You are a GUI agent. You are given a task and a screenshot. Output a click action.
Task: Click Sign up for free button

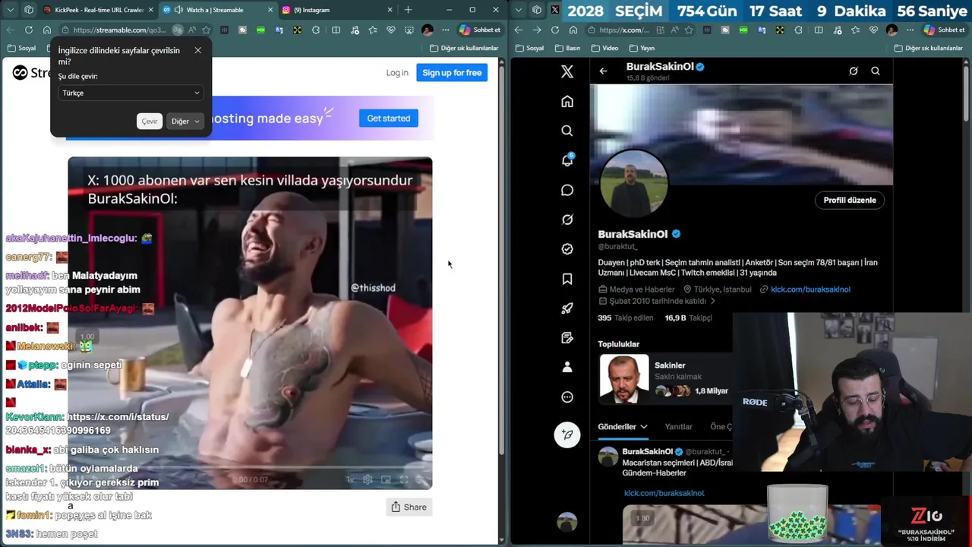[x=452, y=73]
